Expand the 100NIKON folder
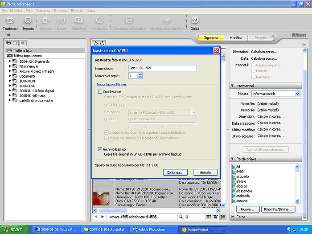The height and width of the screenshot is (234, 312). [x=10, y=81]
